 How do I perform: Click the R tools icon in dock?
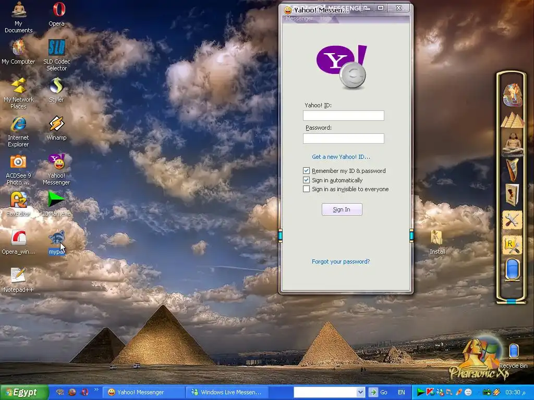coord(512,245)
